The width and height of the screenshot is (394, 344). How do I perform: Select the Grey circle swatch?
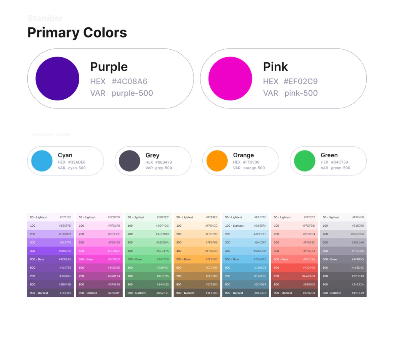[129, 161]
